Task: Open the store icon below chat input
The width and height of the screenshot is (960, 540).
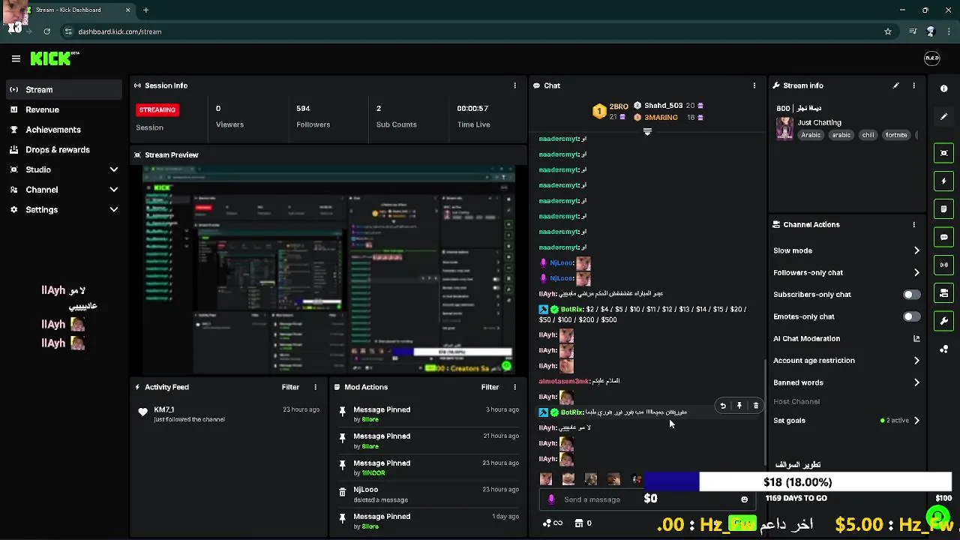Action: 579,523
